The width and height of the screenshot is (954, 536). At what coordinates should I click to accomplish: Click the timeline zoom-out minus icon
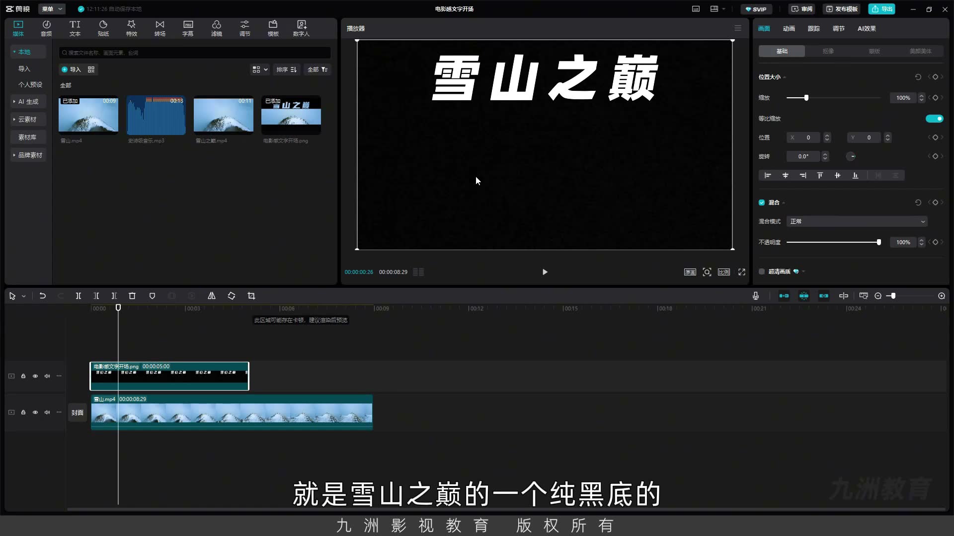[x=878, y=296]
